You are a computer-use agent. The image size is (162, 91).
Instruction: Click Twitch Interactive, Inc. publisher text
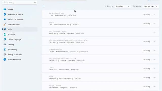62,25
